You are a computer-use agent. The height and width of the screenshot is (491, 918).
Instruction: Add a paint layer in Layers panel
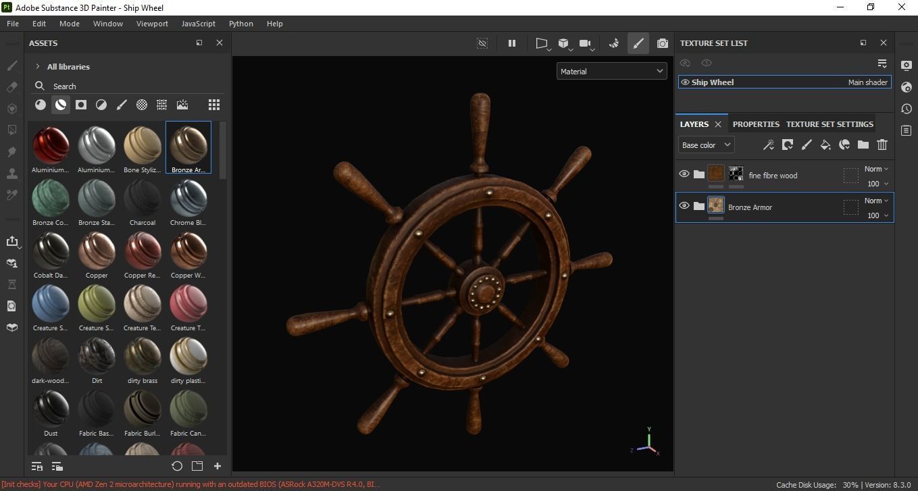(807, 145)
